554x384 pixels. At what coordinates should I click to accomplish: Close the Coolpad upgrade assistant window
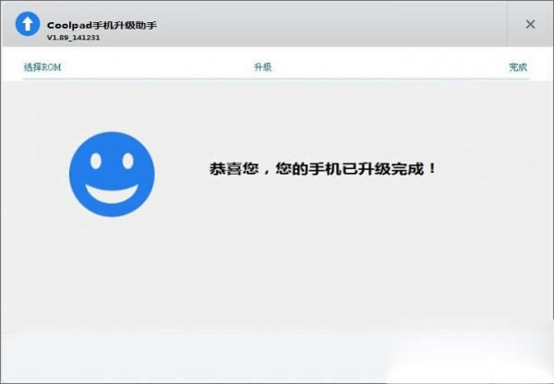(x=530, y=24)
